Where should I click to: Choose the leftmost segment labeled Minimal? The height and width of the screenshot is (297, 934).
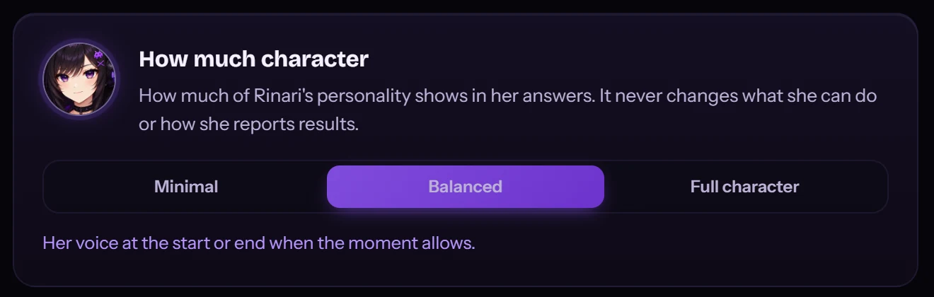(x=186, y=187)
